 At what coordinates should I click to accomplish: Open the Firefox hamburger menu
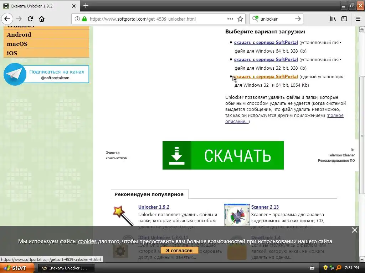(x=358, y=19)
